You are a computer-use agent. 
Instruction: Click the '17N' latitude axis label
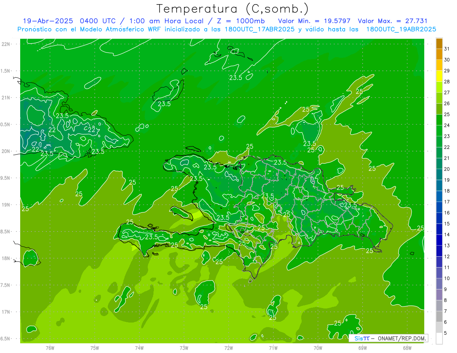6,312
